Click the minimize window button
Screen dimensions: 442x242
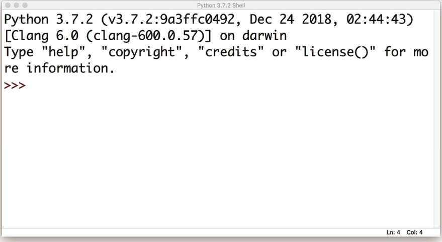(17, 6)
